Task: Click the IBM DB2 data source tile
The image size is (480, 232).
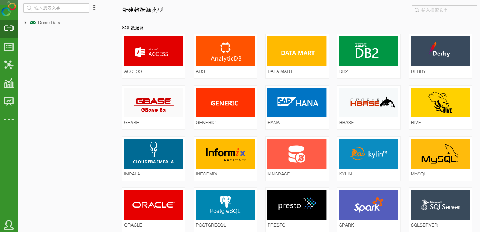Action: (368, 51)
